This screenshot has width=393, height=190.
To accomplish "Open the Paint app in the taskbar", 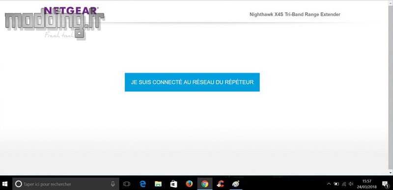I will pyautogui.click(x=236, y=184).
